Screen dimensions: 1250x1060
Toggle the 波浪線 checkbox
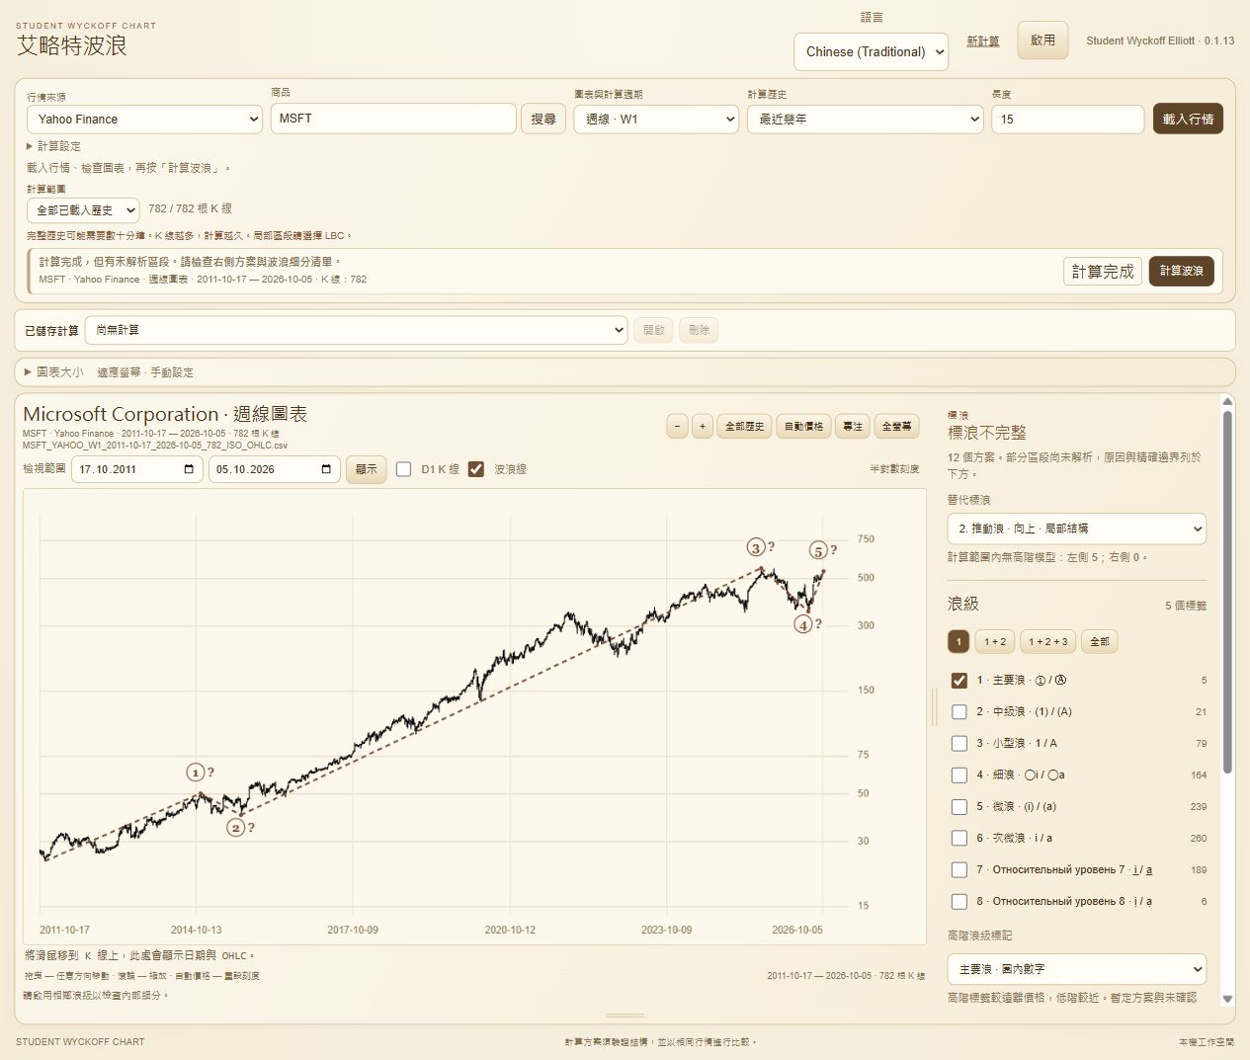coord(476,469)
